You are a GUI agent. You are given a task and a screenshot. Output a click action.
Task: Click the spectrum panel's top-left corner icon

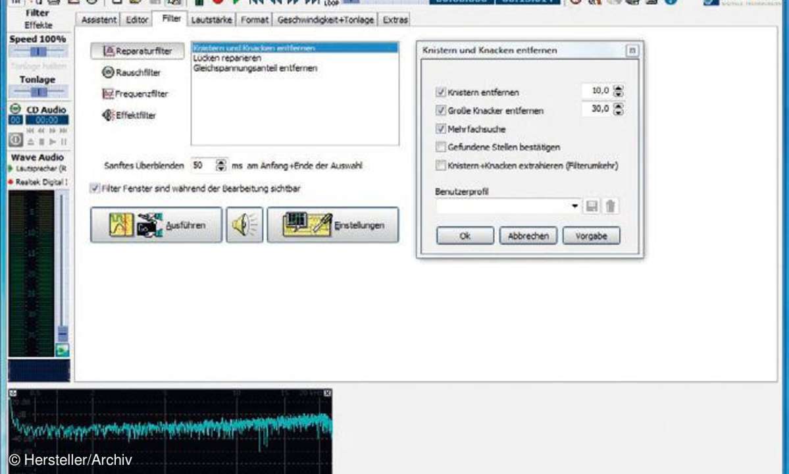pos(13,393)
